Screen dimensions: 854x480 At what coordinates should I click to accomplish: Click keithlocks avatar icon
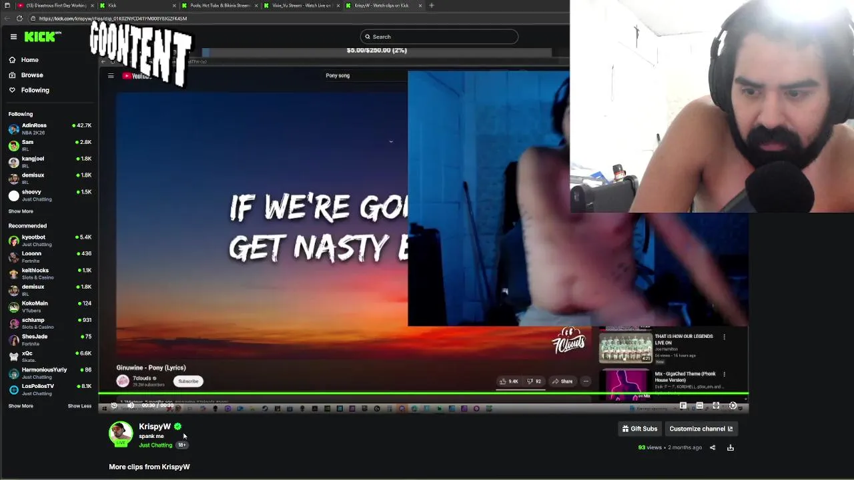14,273
